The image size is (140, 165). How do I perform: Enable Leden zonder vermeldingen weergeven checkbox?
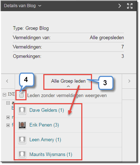[x=21, y=95]
